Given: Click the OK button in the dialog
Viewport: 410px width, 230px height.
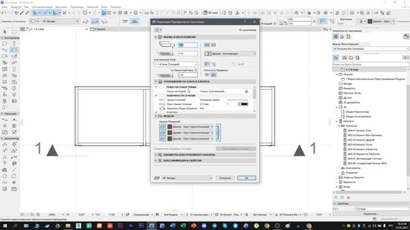Looking at the screenshot, I should [x=246, y=178].
